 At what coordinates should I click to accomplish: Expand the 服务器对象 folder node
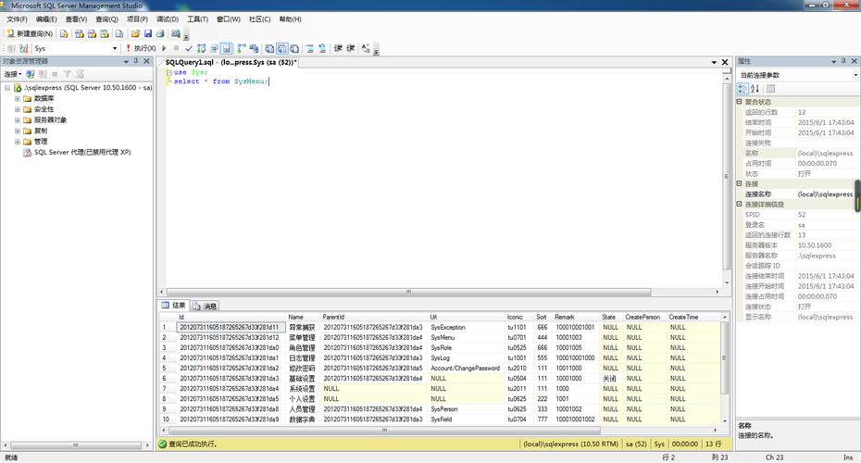17,119
